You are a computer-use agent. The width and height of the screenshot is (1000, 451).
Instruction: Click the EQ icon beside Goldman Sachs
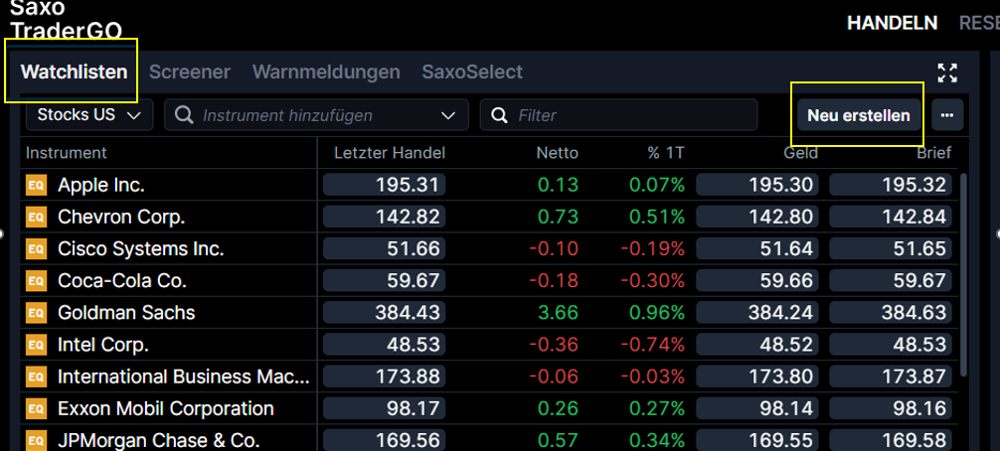coord(37,313)
